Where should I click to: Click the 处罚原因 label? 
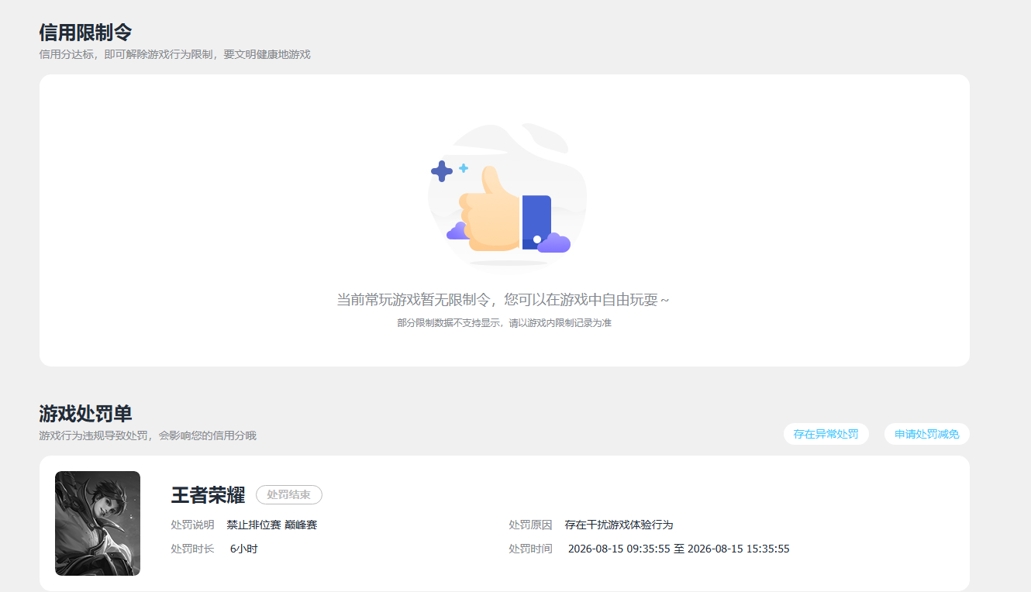pos(530,525)
